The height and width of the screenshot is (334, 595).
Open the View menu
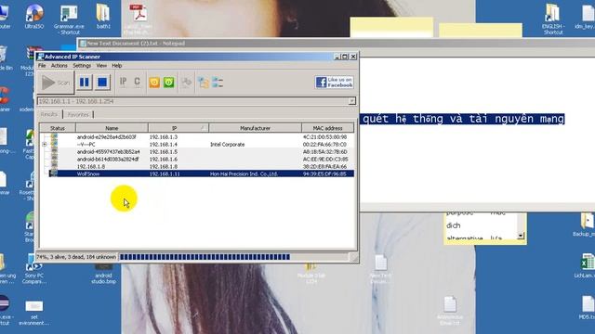101,66
